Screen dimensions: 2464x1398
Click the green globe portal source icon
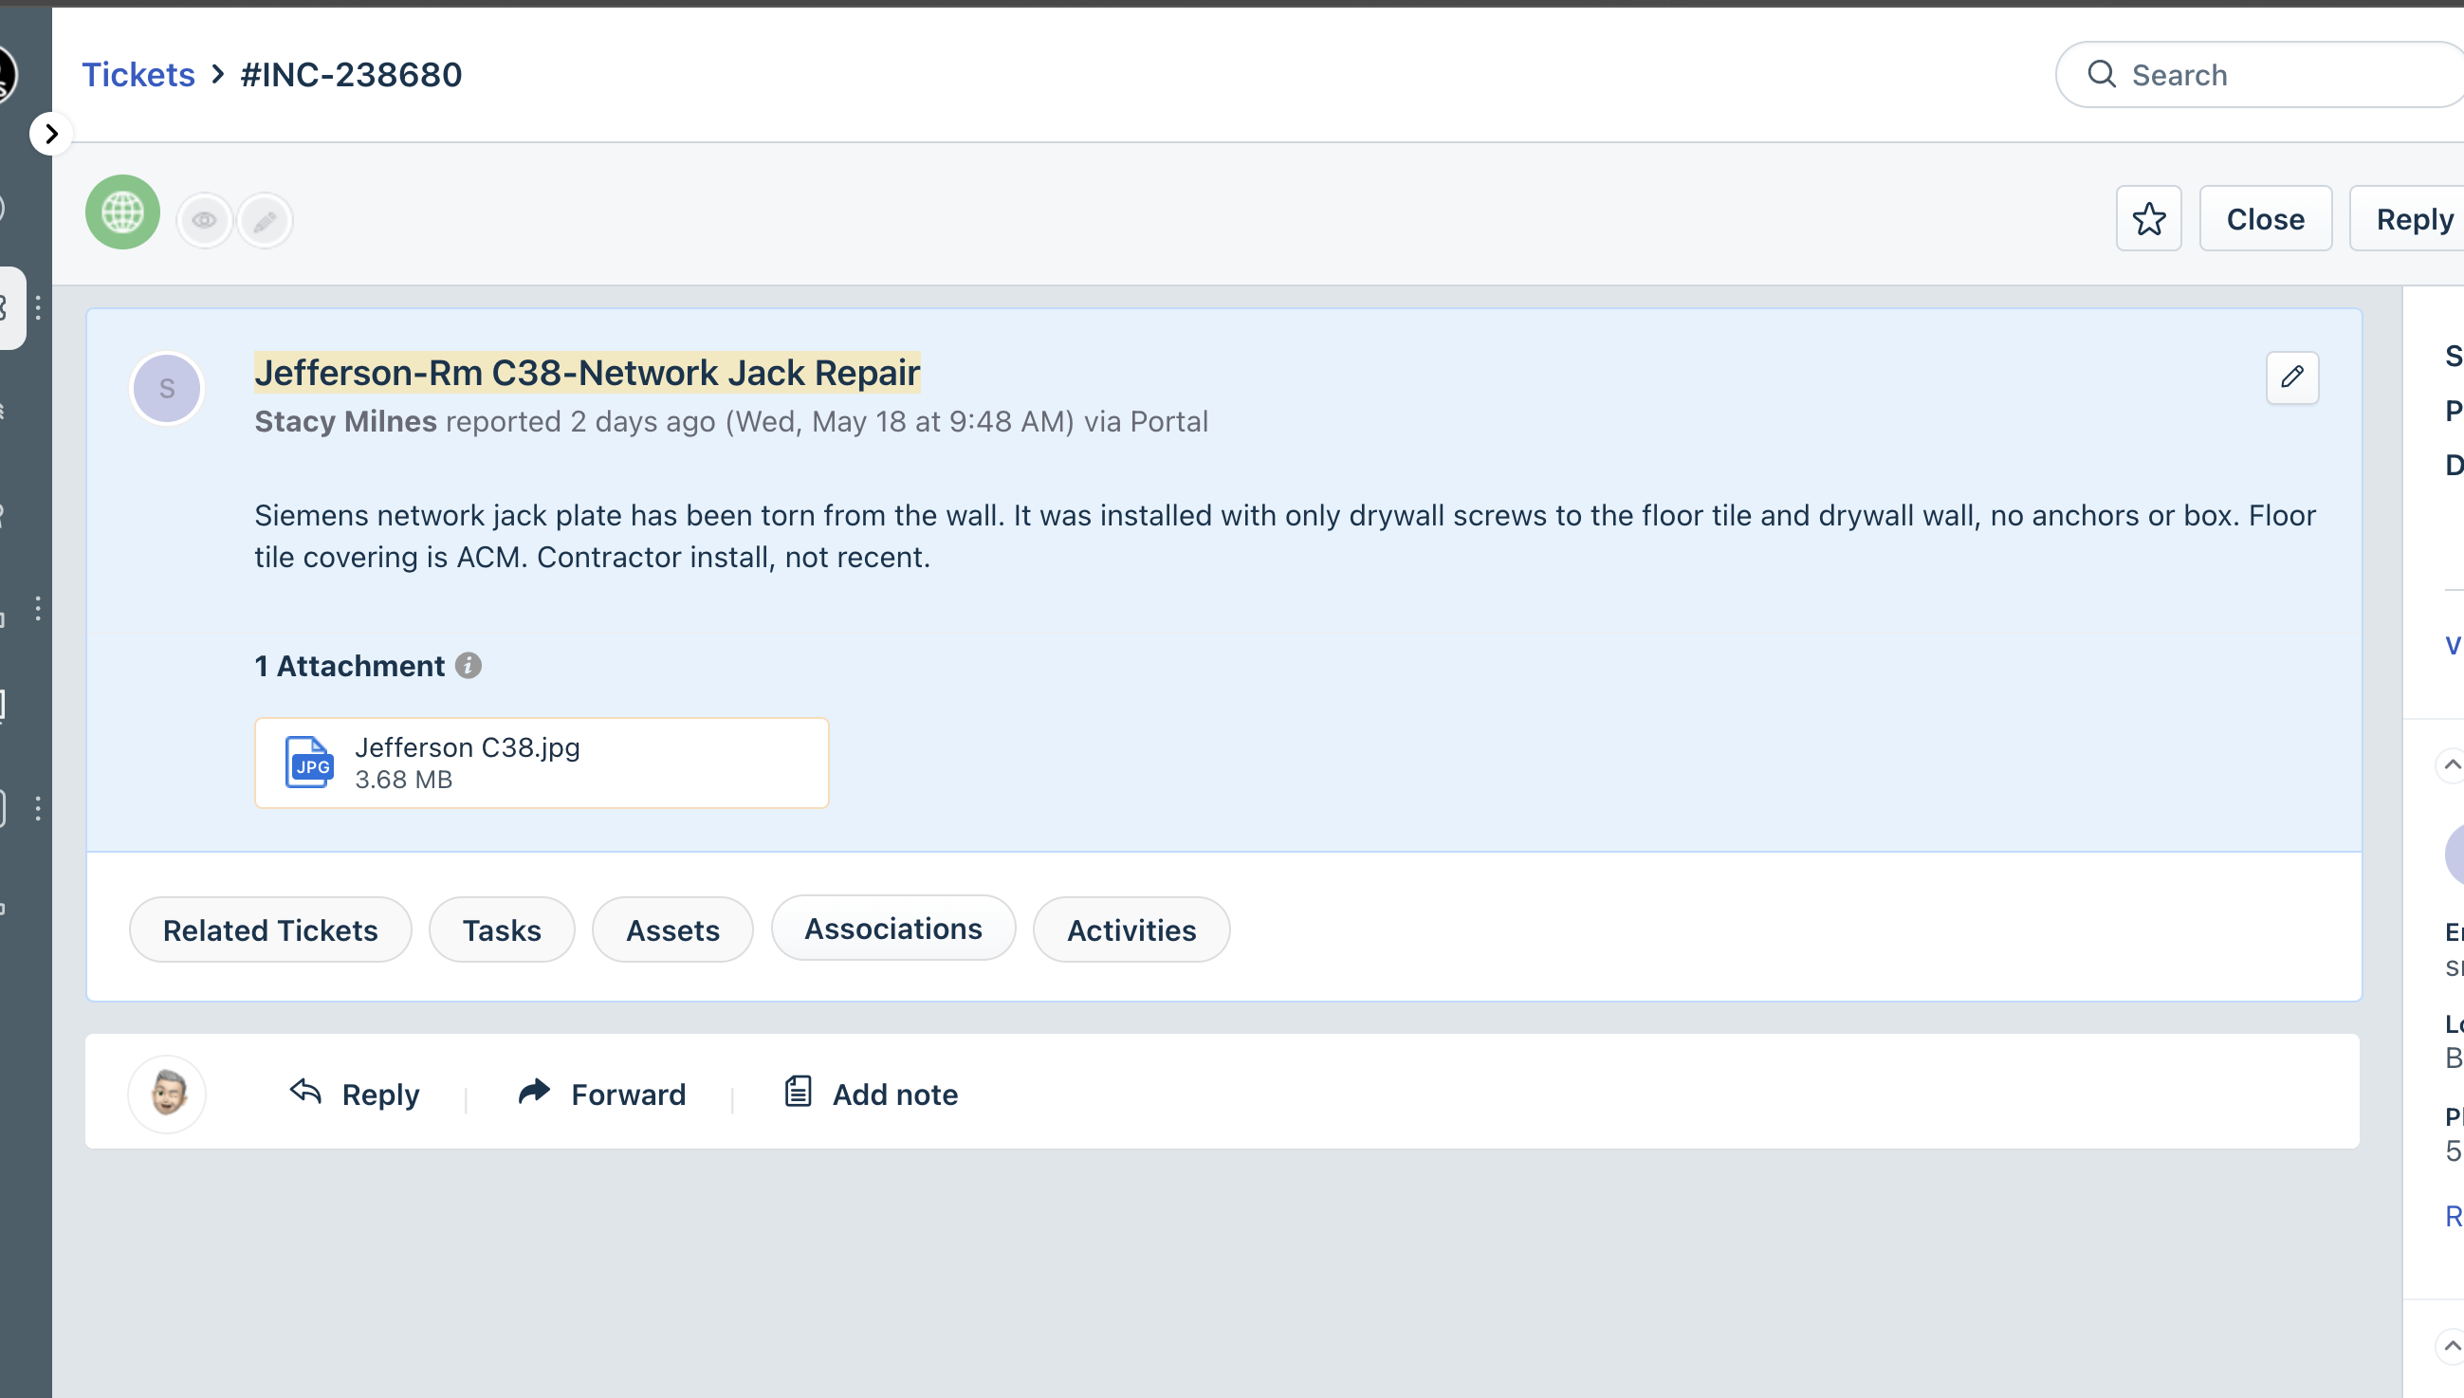tap(123, 212)
